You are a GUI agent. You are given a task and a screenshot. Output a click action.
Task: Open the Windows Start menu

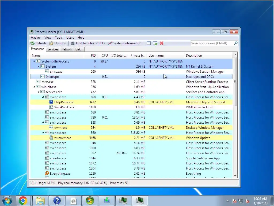pyautogui.click(x=7, y=201)
